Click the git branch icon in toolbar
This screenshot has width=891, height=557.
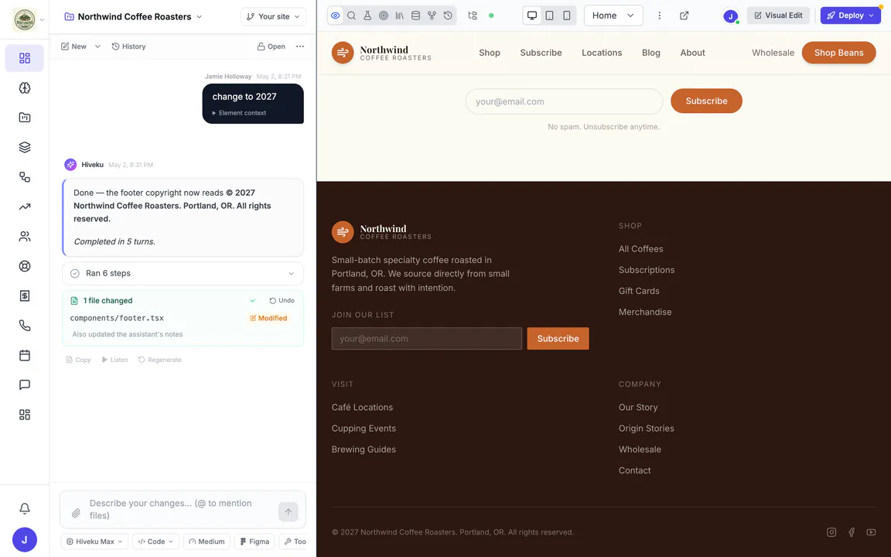(432, 16)
